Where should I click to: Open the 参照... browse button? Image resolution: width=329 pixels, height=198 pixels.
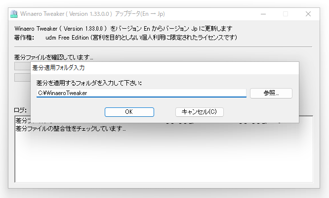tap(271, 93)
